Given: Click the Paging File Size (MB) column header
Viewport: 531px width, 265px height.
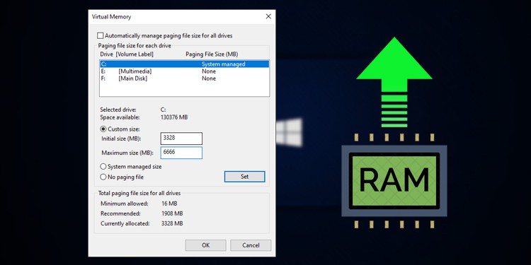Looking at the screenshot, I should (x=212, y=54).
